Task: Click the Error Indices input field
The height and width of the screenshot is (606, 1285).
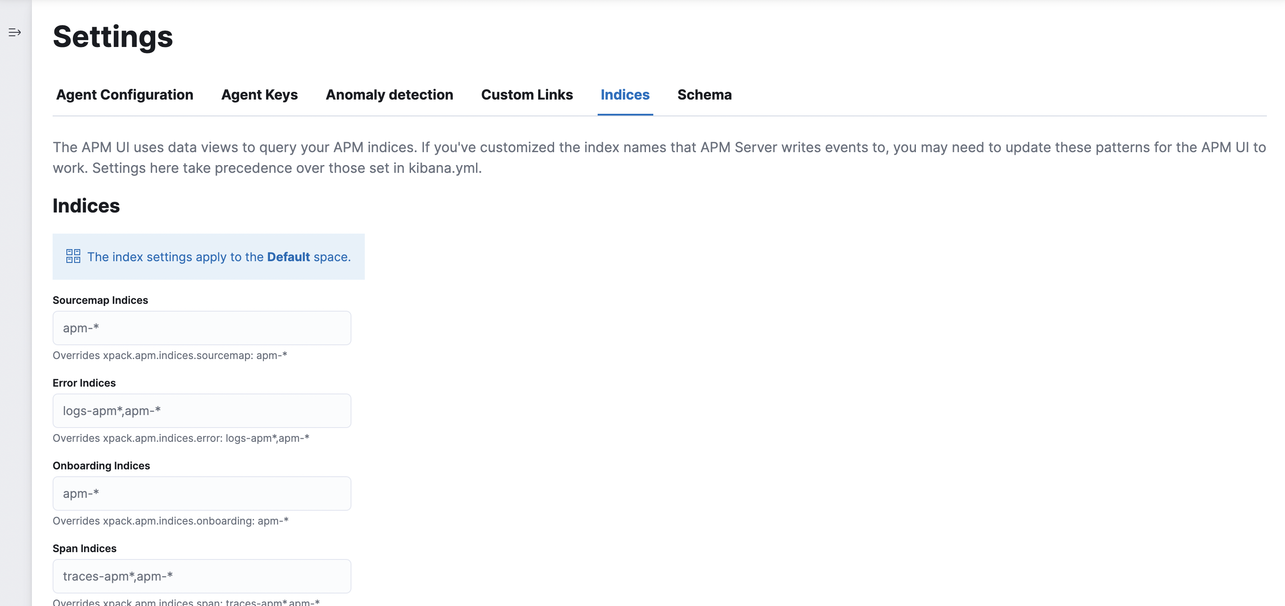Action: click(202, 411)
